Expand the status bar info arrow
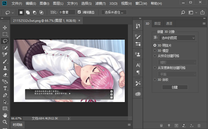Image resolution: width=208 pixels, height=129 pixels. pyautogui.click(x=69, y=118)
